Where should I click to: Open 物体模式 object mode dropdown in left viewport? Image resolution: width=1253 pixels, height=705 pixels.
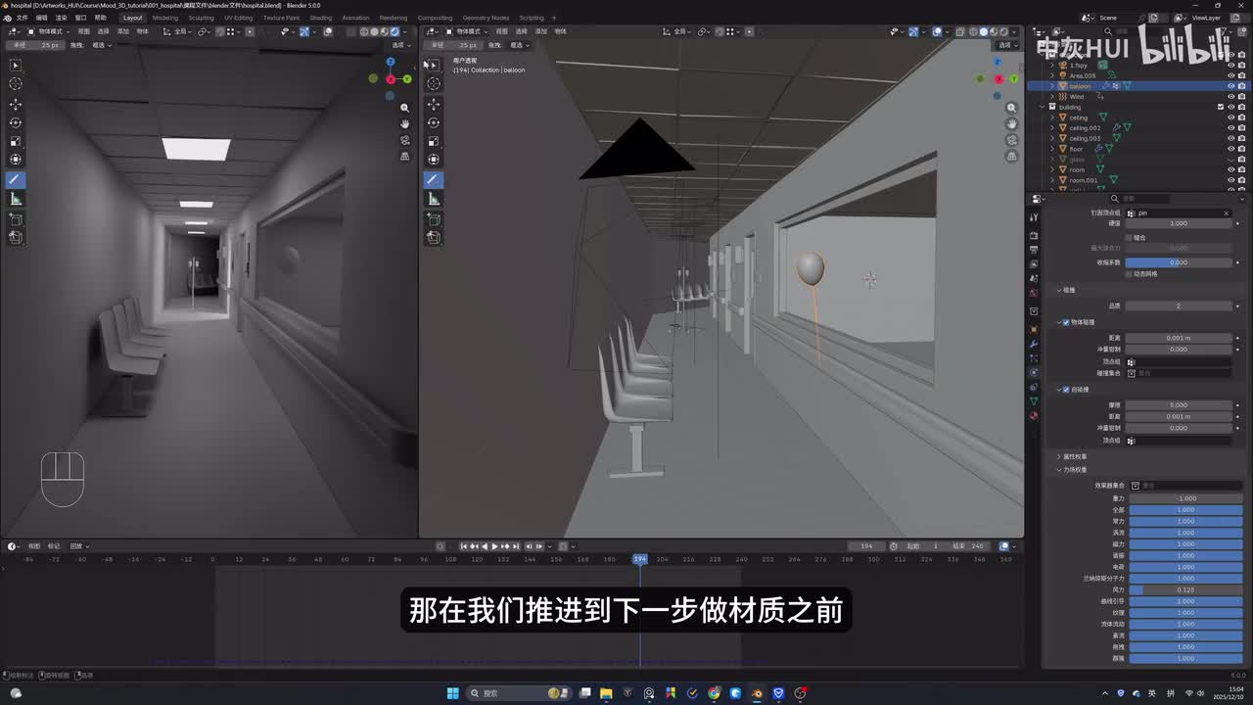[x=50, y=31]
